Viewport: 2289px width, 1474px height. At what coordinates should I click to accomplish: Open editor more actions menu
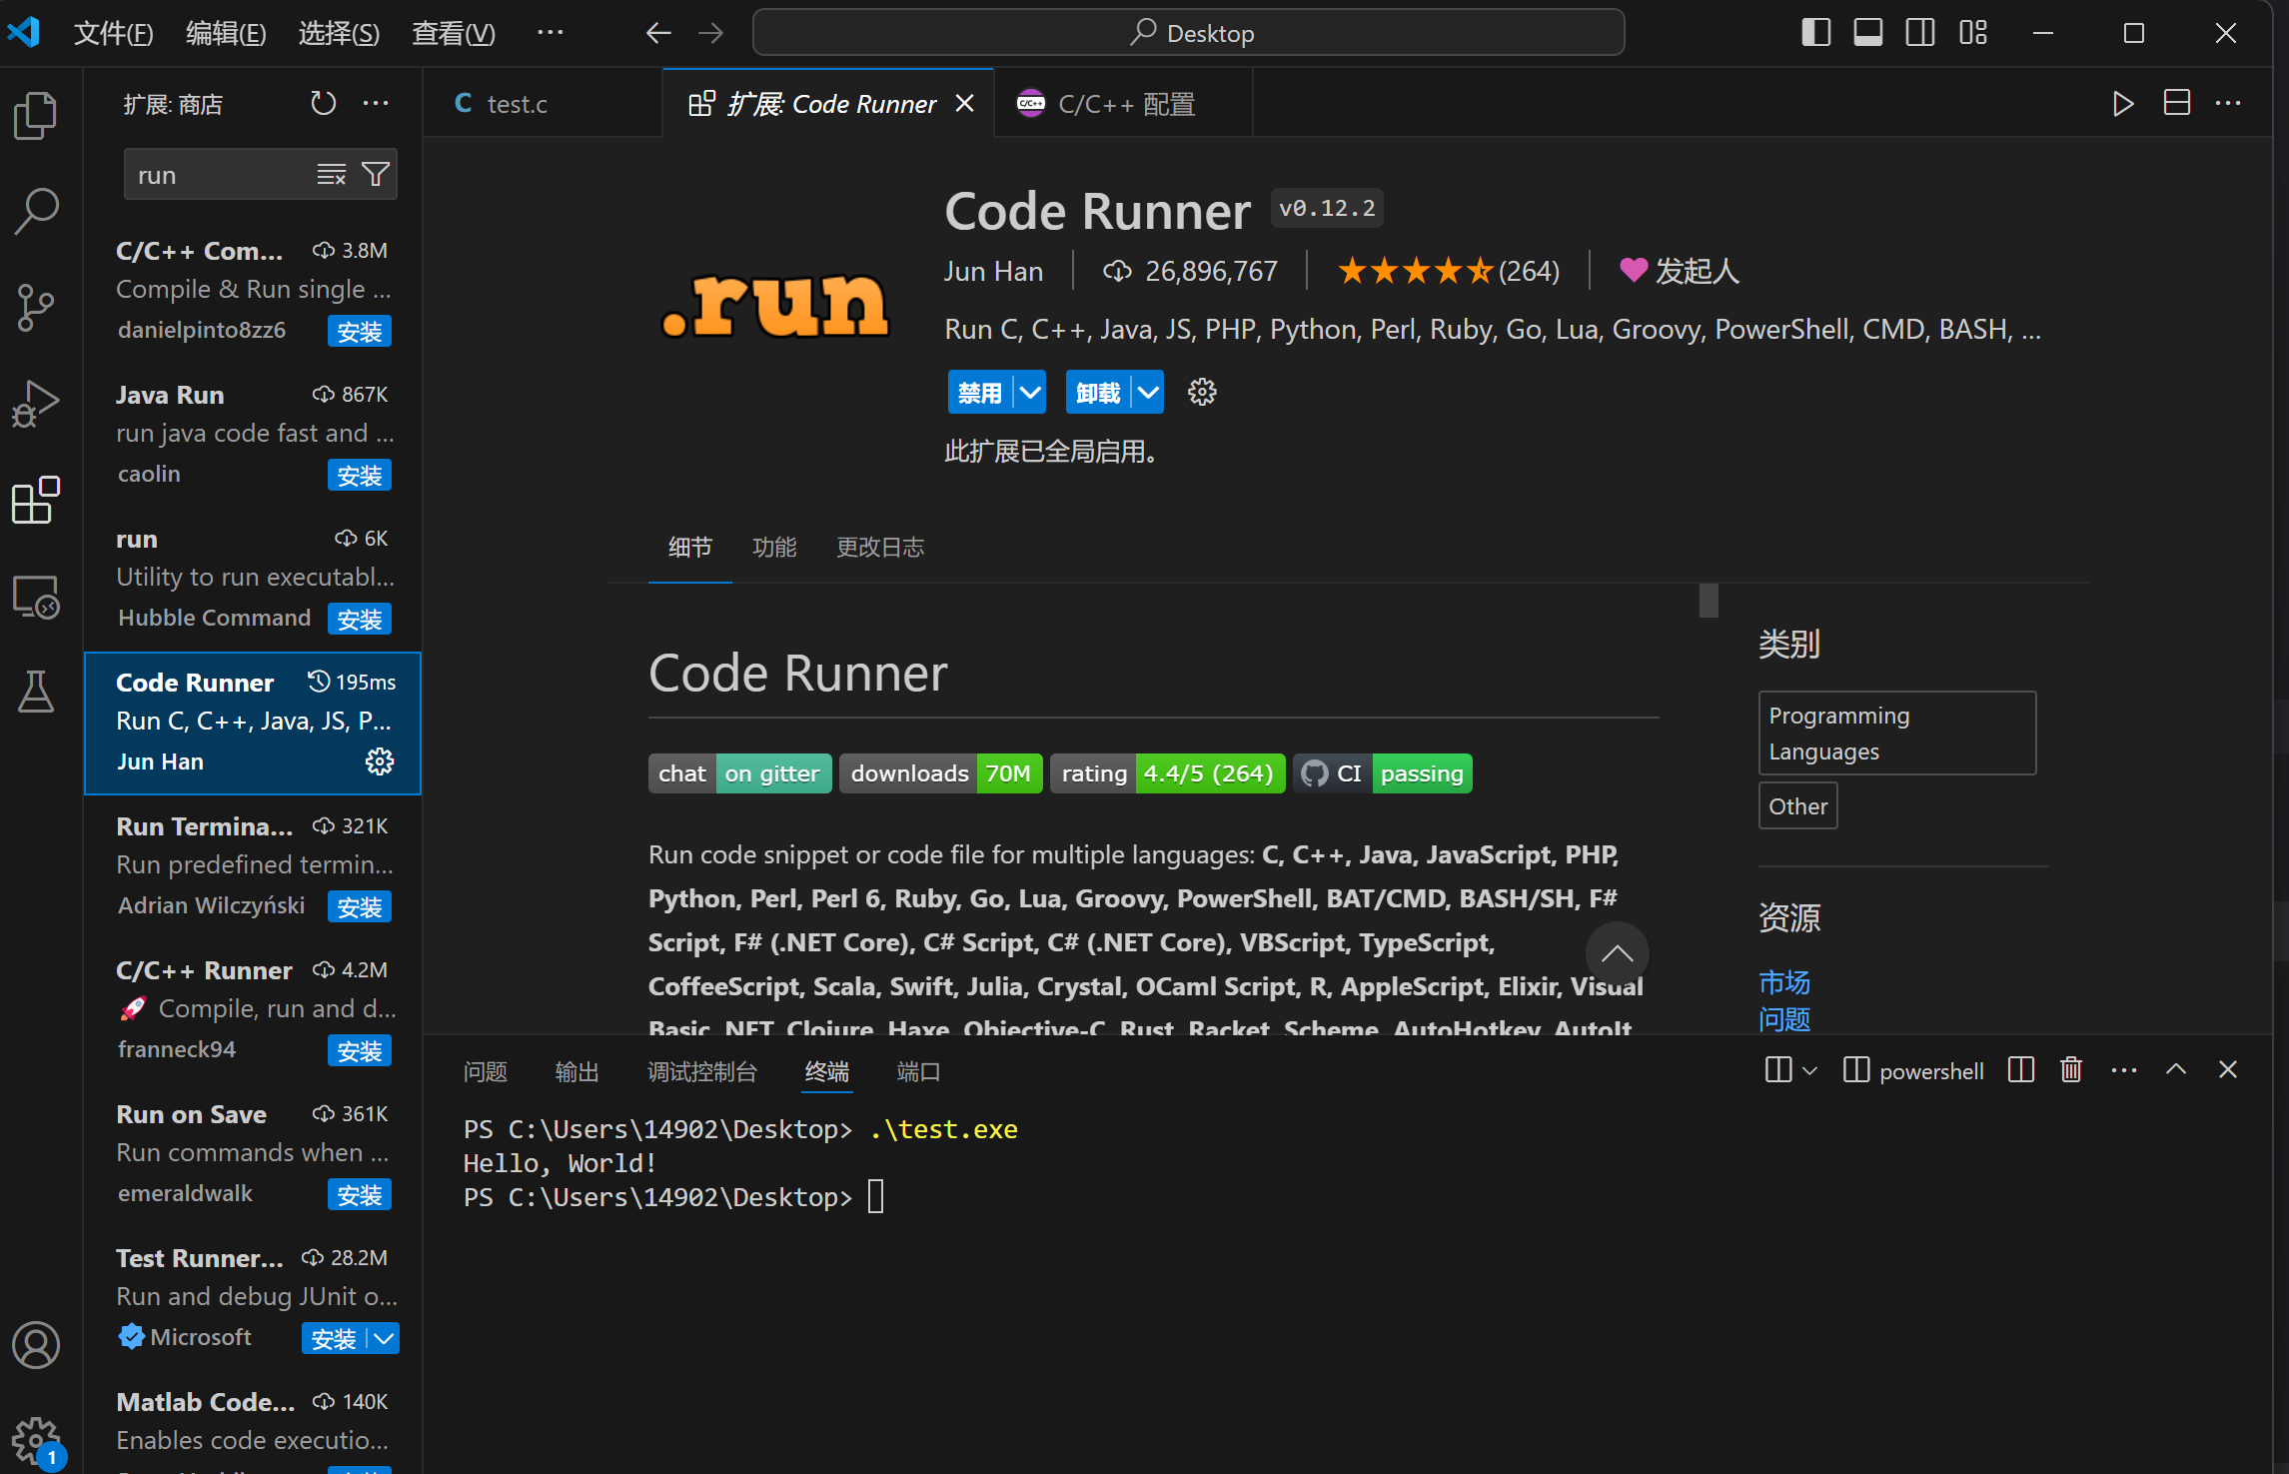[x=2228, y=103]
